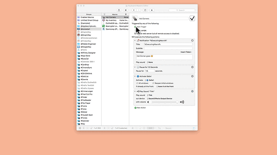The image size is (277, 155).
Task: Click the Search field
Action: click(182, 10)
